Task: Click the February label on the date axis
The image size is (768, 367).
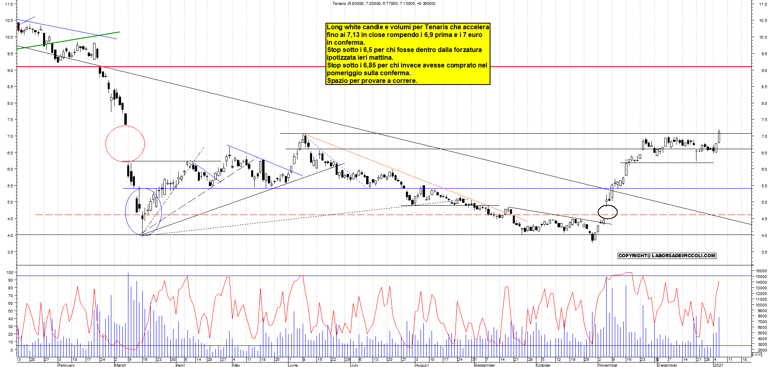Action: (x=67, y=365)
